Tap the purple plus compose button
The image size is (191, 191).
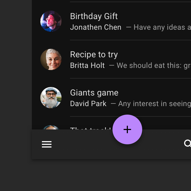[x=127, y=129]
